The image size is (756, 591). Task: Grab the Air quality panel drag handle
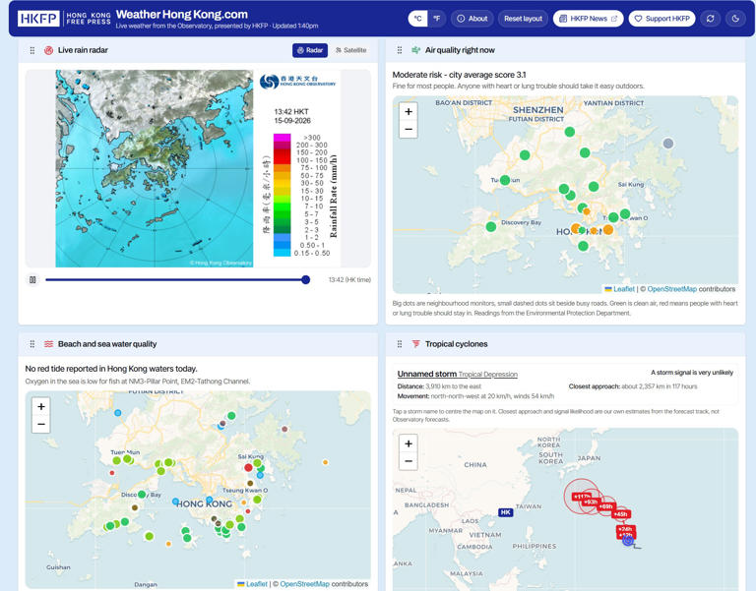400,50
